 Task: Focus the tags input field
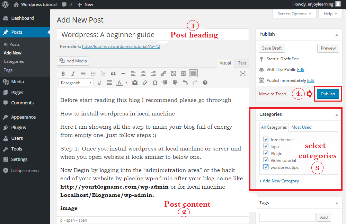(x=287, y=217)
